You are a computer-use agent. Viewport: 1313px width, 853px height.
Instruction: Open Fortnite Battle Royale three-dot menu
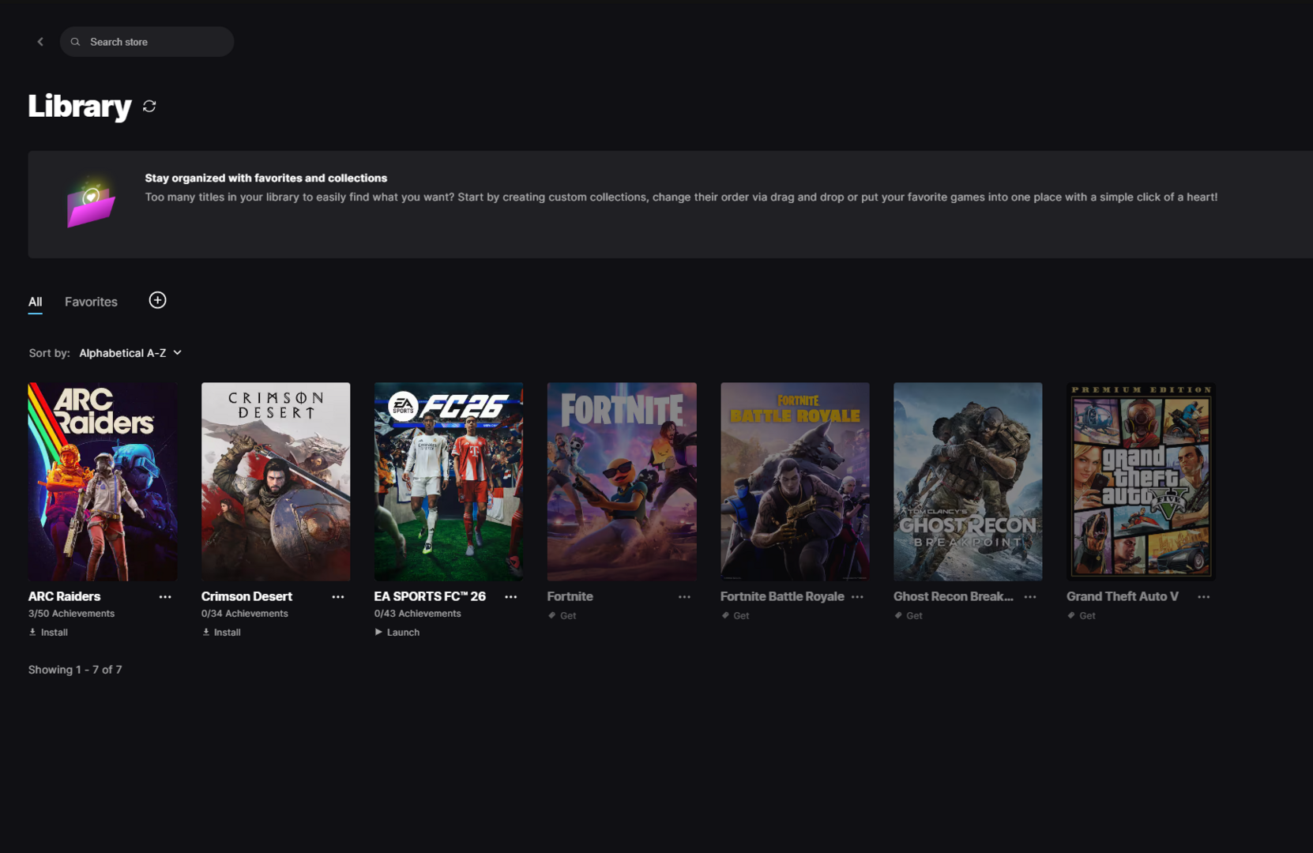click(857, 597)
